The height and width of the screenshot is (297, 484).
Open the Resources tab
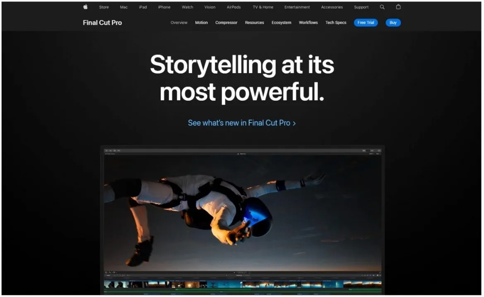click(254, 23)
